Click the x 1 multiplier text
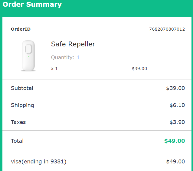193x171 pixels. pos(54,69)
